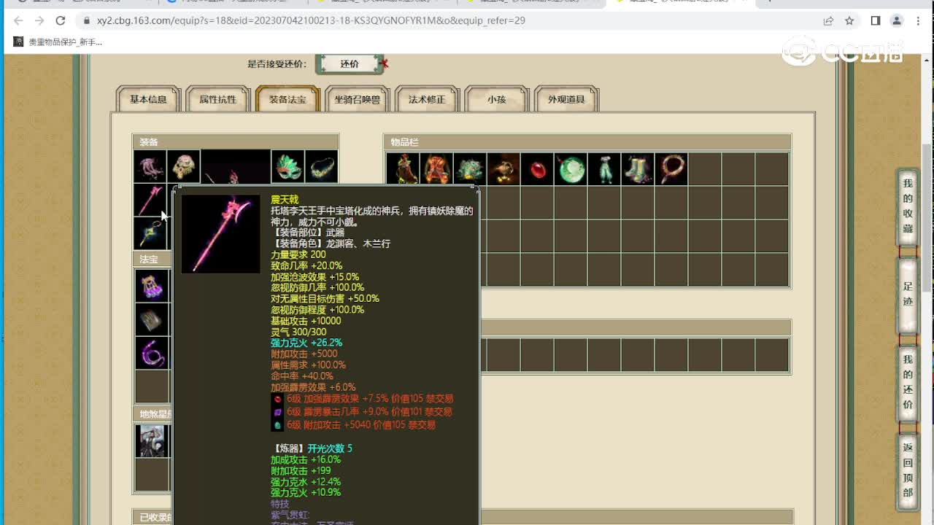Click the pink halberd weapon equipment slot

tap(150, 200)
